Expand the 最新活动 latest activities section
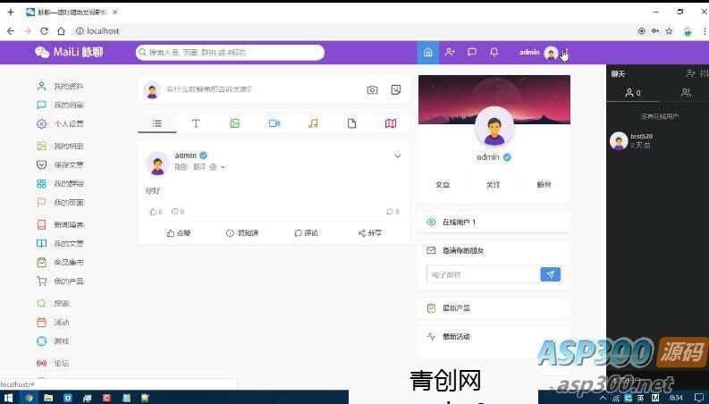Screen dimensions: 709x404 click(x=494, y=337)
